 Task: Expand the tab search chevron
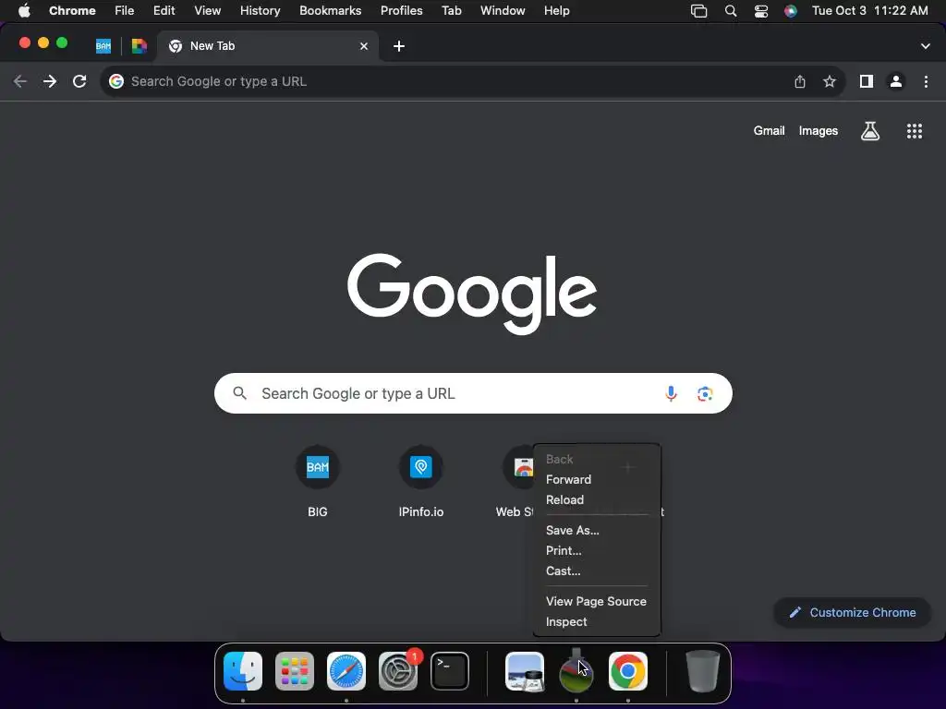pyautogui.click(x=925, y=46)
